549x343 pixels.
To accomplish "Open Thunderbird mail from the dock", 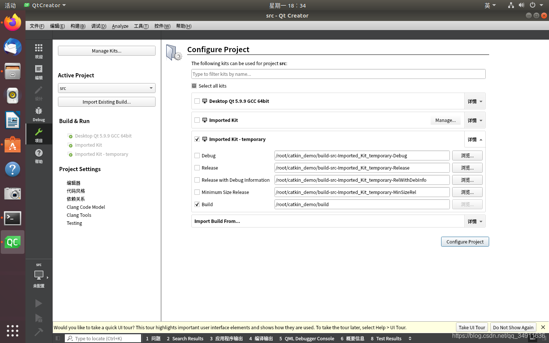I will (x=13, y=47).
